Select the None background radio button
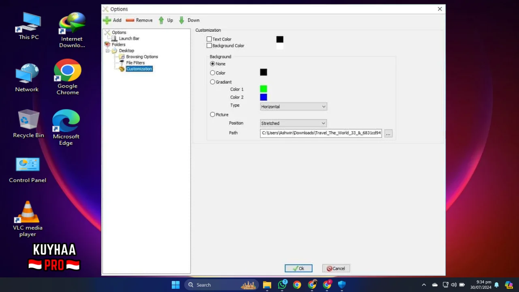Image resolution: width=519 pixels, height=292 pixels. point(212,64)
